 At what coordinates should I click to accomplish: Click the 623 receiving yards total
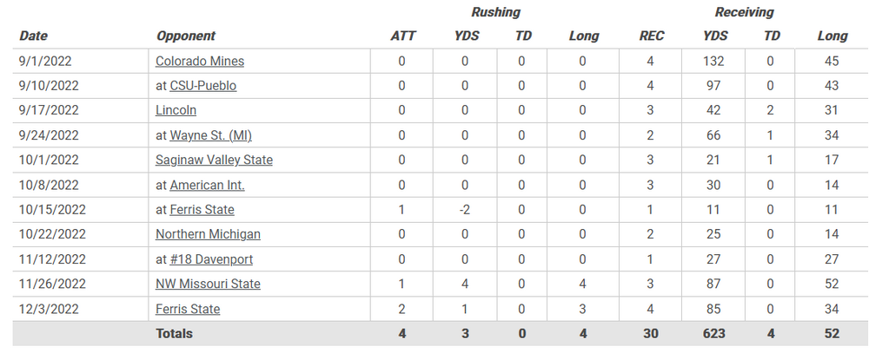coord(714,333)
